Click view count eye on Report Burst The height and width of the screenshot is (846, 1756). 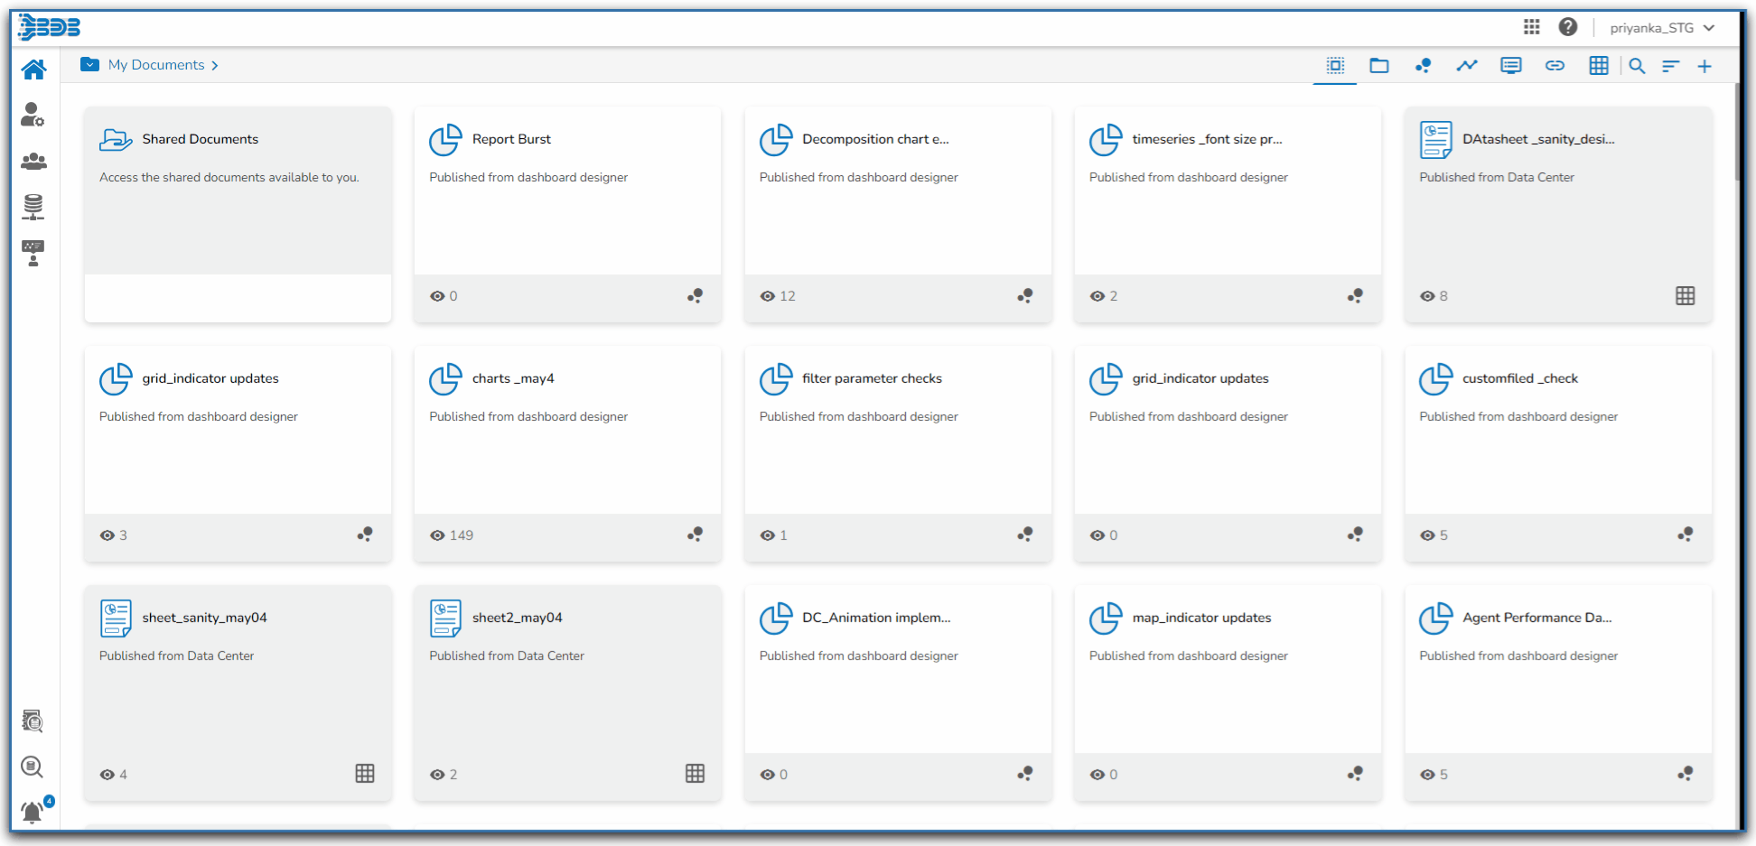coord(437,296)
